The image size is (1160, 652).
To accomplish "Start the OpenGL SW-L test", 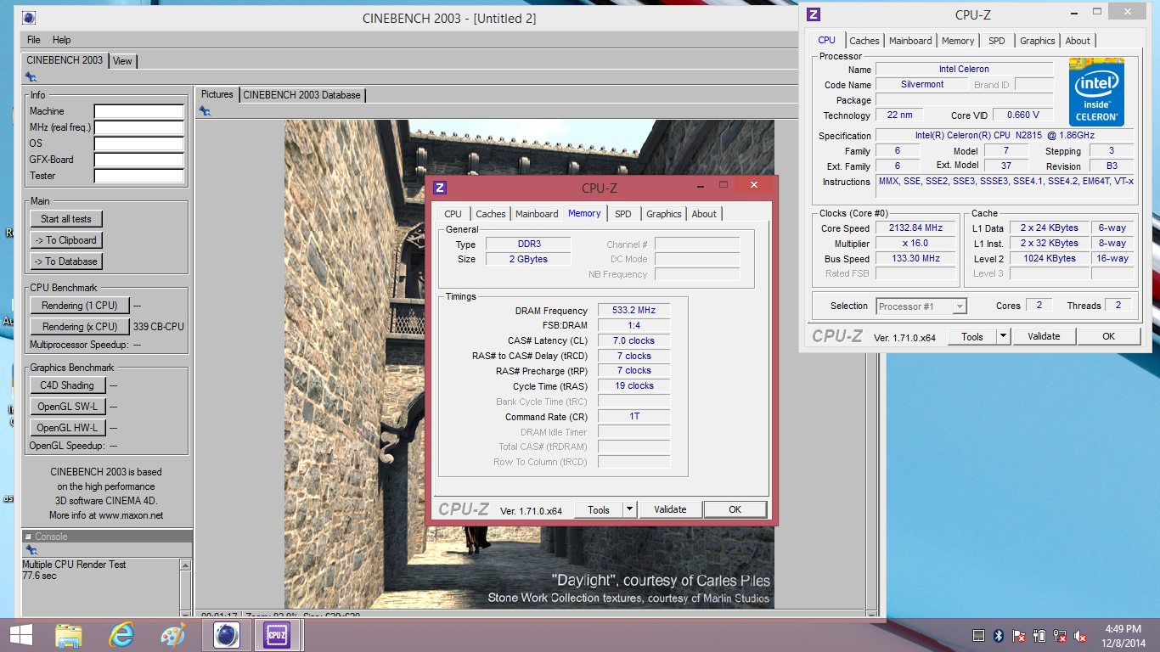I will 67,407.
